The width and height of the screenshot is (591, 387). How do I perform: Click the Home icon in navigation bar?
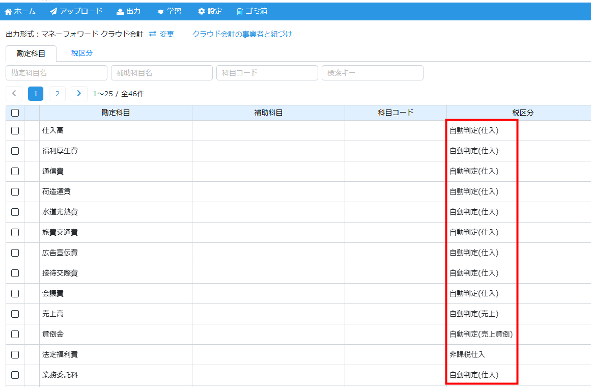(x=8, y=11)
